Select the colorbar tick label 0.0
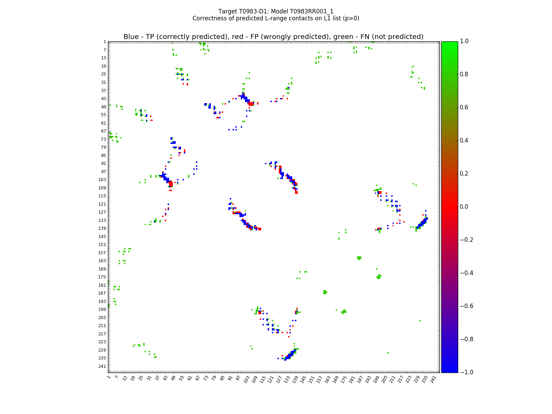Image resolution: width=552 pixels, height=414 pixels. pyautogui.click(x=465, y=207)
